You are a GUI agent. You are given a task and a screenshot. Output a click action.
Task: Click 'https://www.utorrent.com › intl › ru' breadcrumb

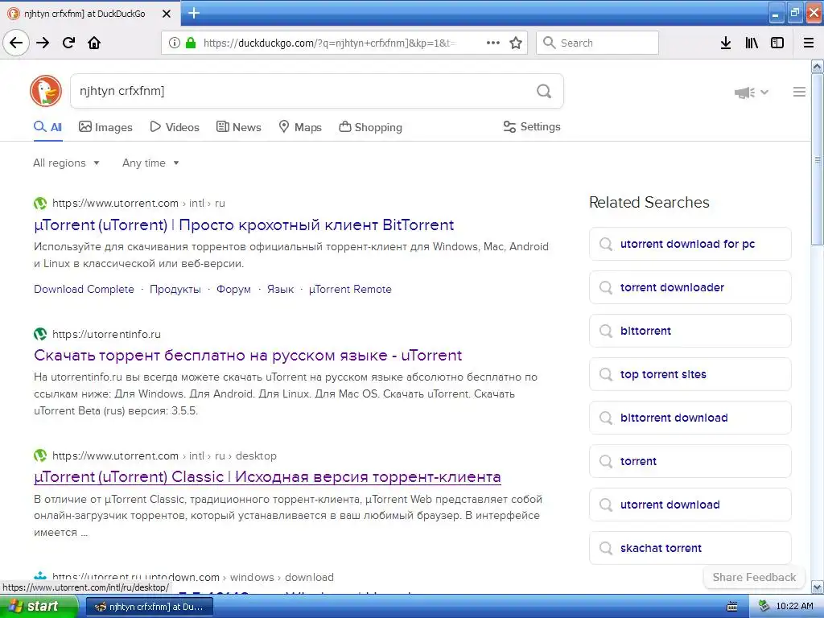pyautogui.click(x=138, y=204)
